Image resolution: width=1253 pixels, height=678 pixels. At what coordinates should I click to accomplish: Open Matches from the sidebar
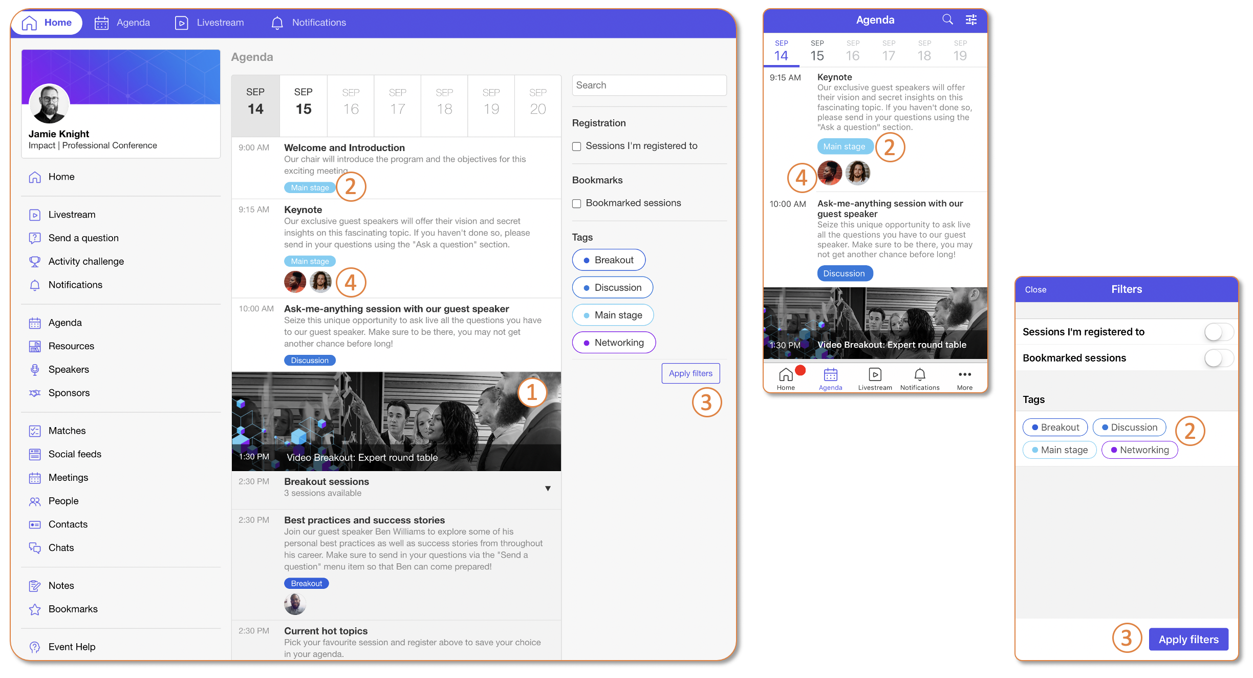click(x=67, y=430)
